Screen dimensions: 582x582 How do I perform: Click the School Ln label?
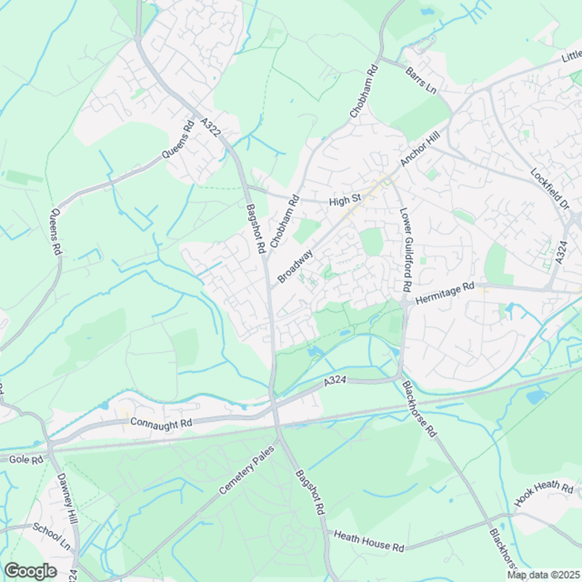51,536
